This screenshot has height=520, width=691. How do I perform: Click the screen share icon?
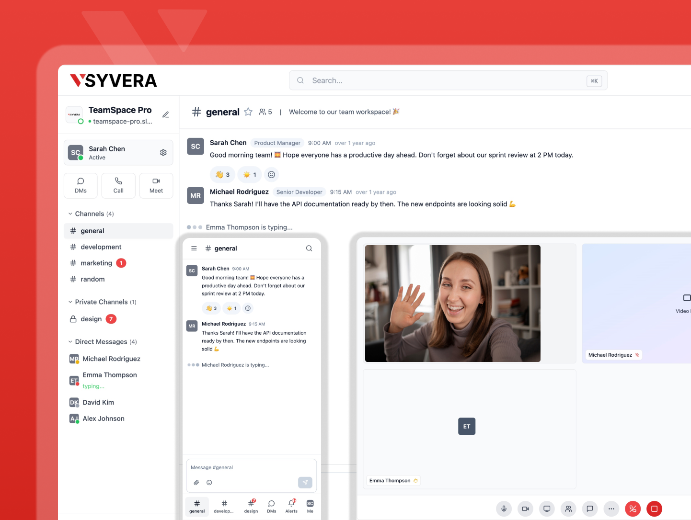click(547, 509)
